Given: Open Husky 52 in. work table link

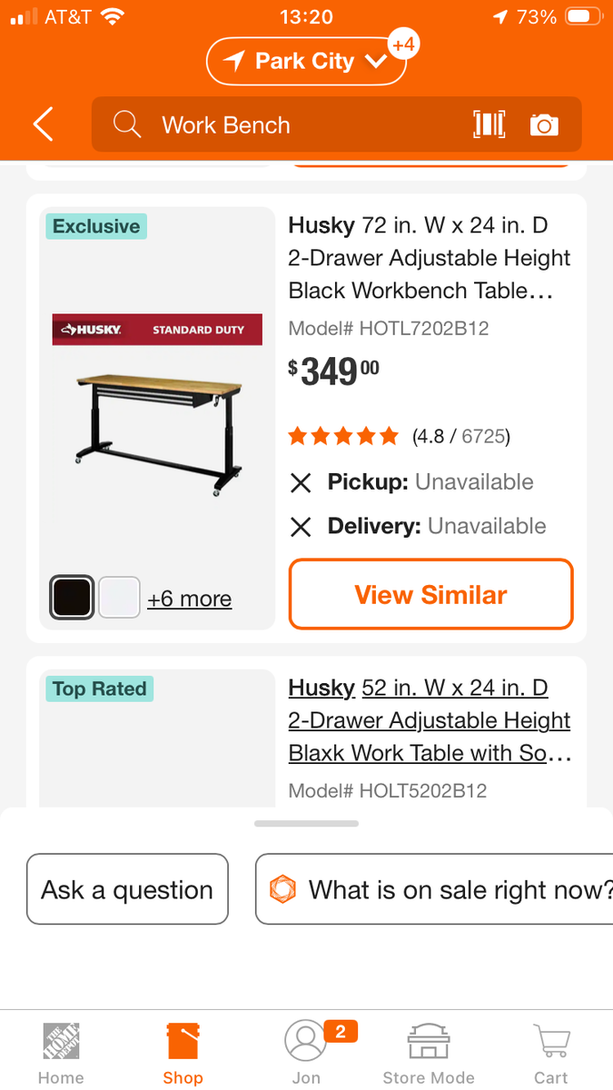Looking at the screenshot, I should pyautogui.click(x=430, y=720).
